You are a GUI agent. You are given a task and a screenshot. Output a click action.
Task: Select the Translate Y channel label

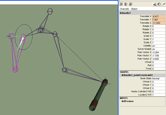145,20
